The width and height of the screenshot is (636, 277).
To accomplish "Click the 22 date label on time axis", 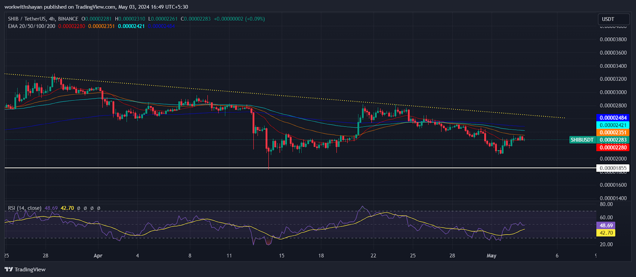I will [x=373, y=256].
